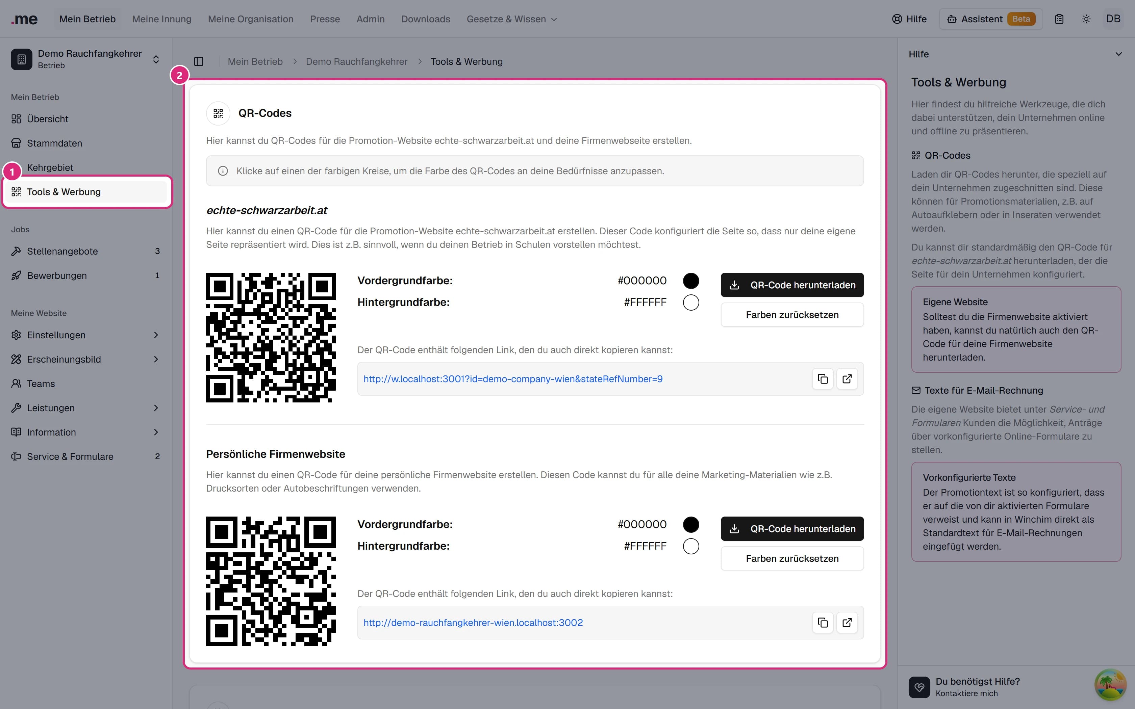The image size is (1135, 709).
Task: Switch to Meine Innung tab
Action: (x=162, y=19)
